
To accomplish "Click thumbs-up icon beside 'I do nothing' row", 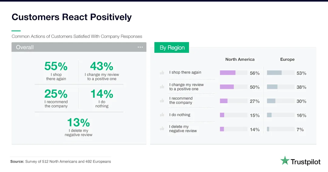I will tap(162, 115).
